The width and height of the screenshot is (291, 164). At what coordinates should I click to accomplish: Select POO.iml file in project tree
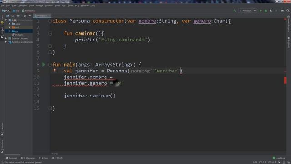(18, 35)
